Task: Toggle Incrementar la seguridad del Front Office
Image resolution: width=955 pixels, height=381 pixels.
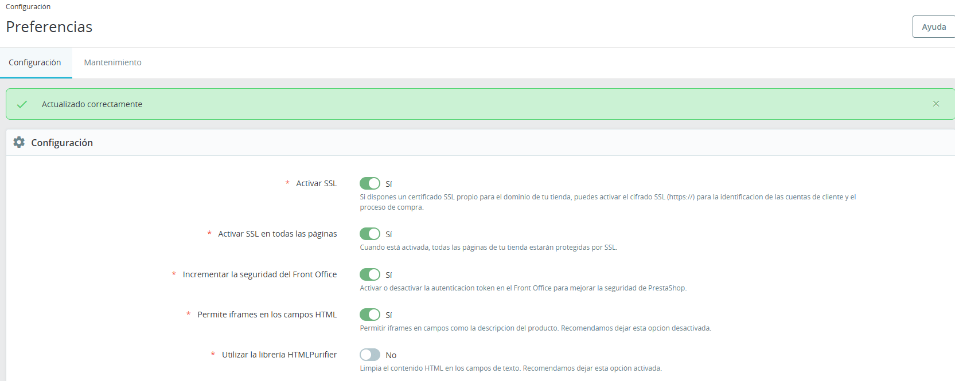Action: point(370,274)
